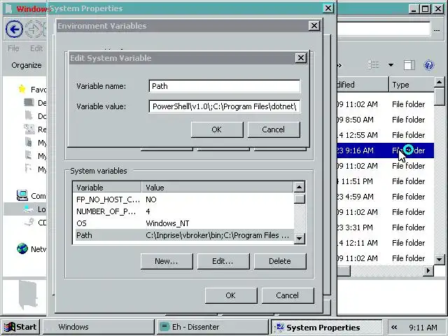
Task: Open the Edit menu in Explorer
Action: (36, 48)
